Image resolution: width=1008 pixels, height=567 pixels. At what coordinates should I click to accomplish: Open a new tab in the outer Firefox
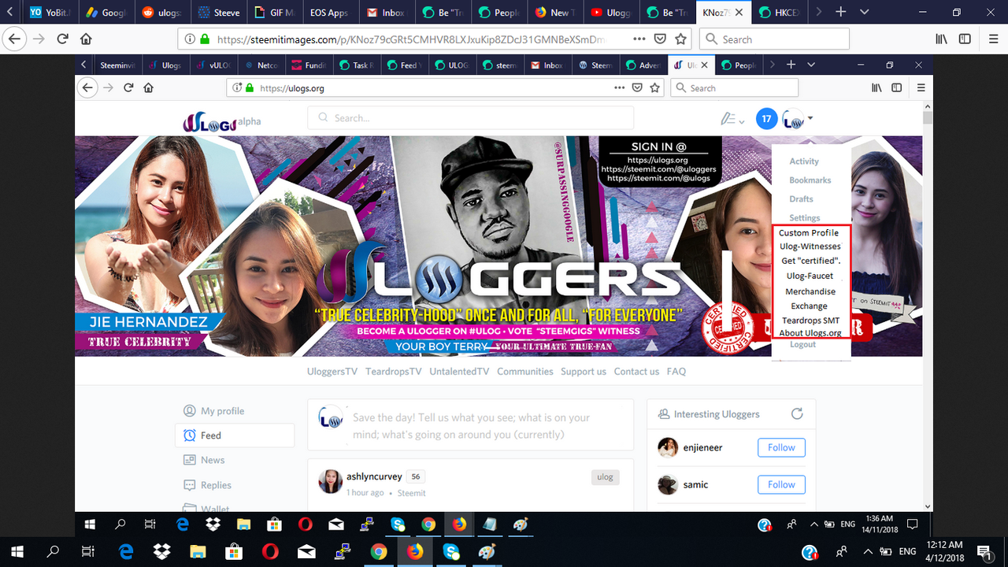(x=840, y=12)
